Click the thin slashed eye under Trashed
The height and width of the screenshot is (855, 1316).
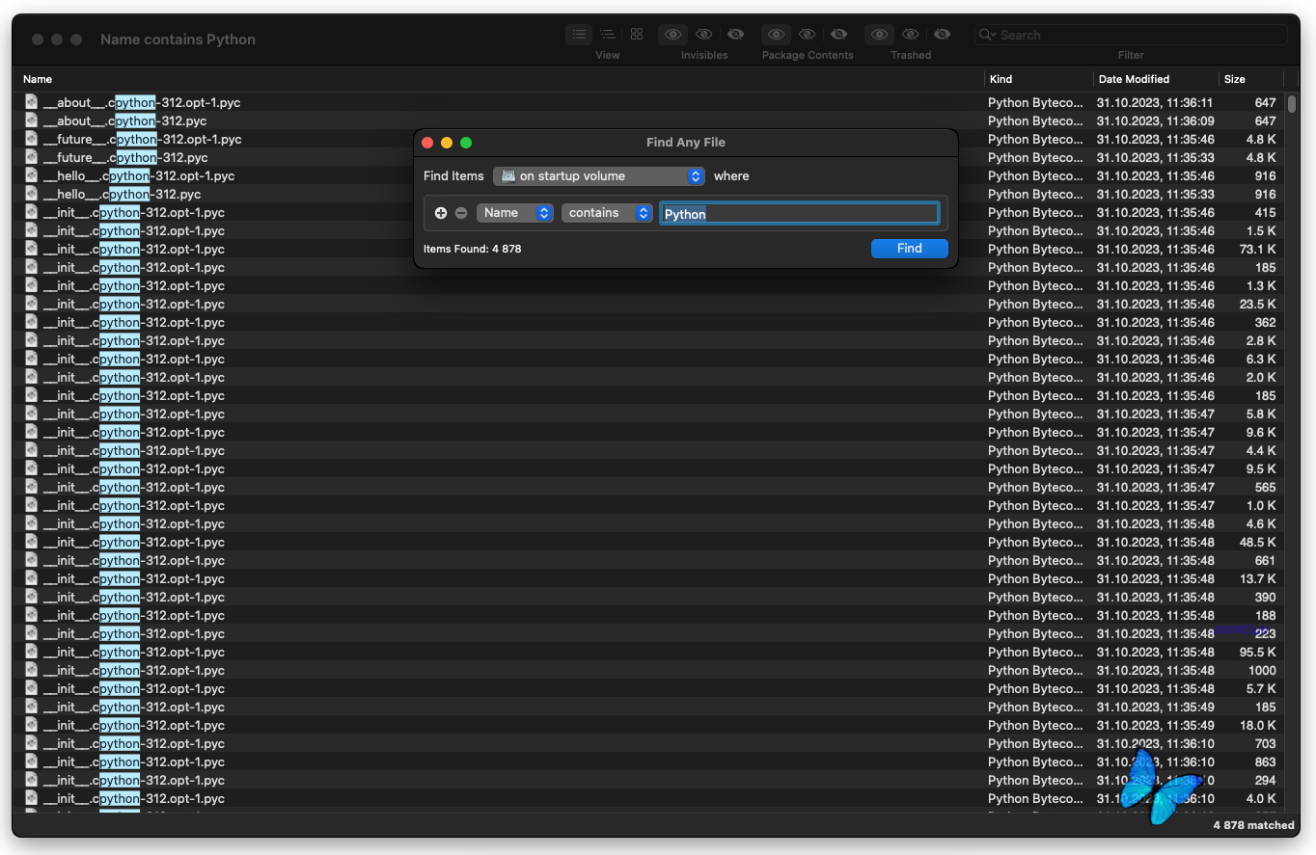tap(911, 35)
